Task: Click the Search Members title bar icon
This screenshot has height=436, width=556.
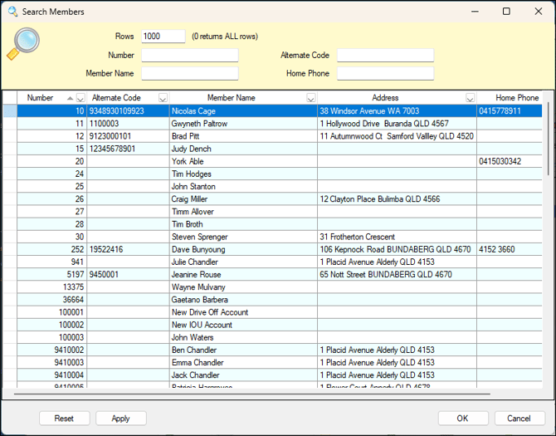Action: point(12,12)
